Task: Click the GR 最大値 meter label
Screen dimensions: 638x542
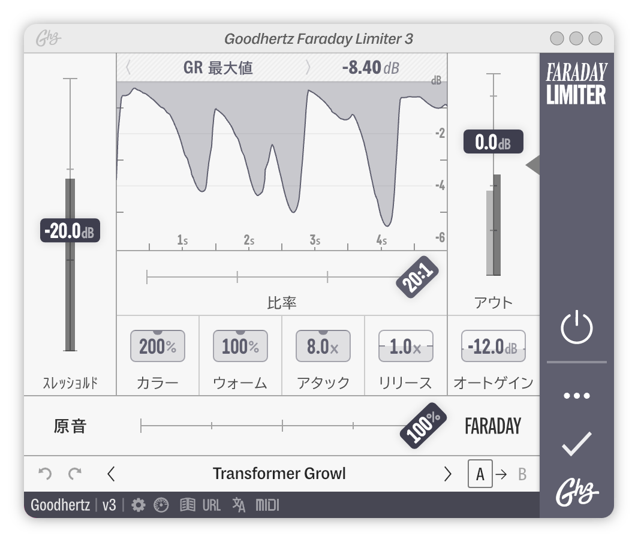Action: tap(218, 68)
